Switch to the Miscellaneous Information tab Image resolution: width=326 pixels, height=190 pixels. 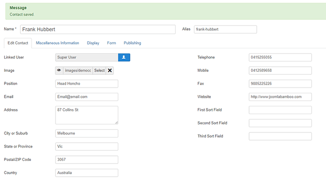58,43
